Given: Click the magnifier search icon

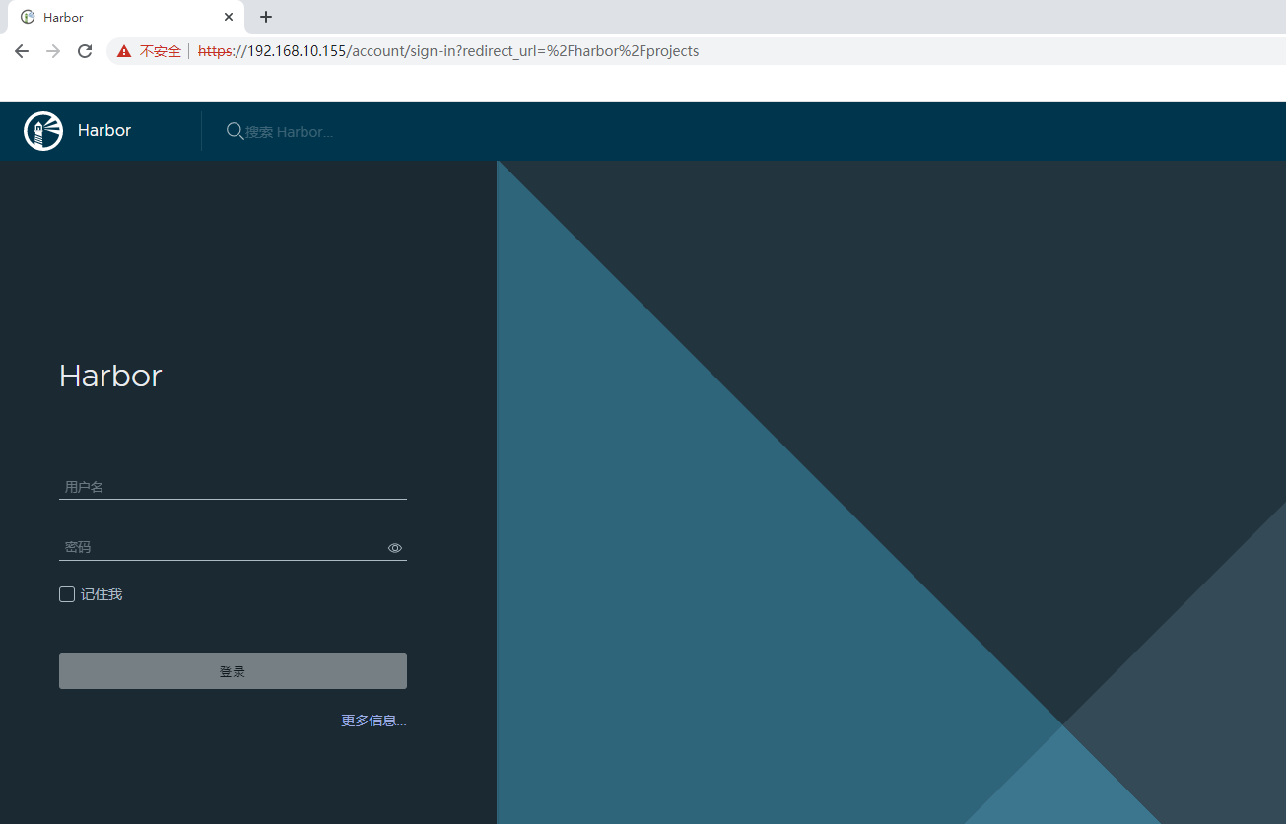Looking at the screenshot, I should 235,131.
